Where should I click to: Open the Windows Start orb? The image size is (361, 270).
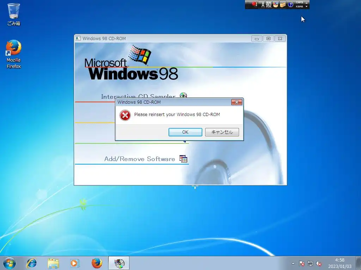click(x=10, y=263)
